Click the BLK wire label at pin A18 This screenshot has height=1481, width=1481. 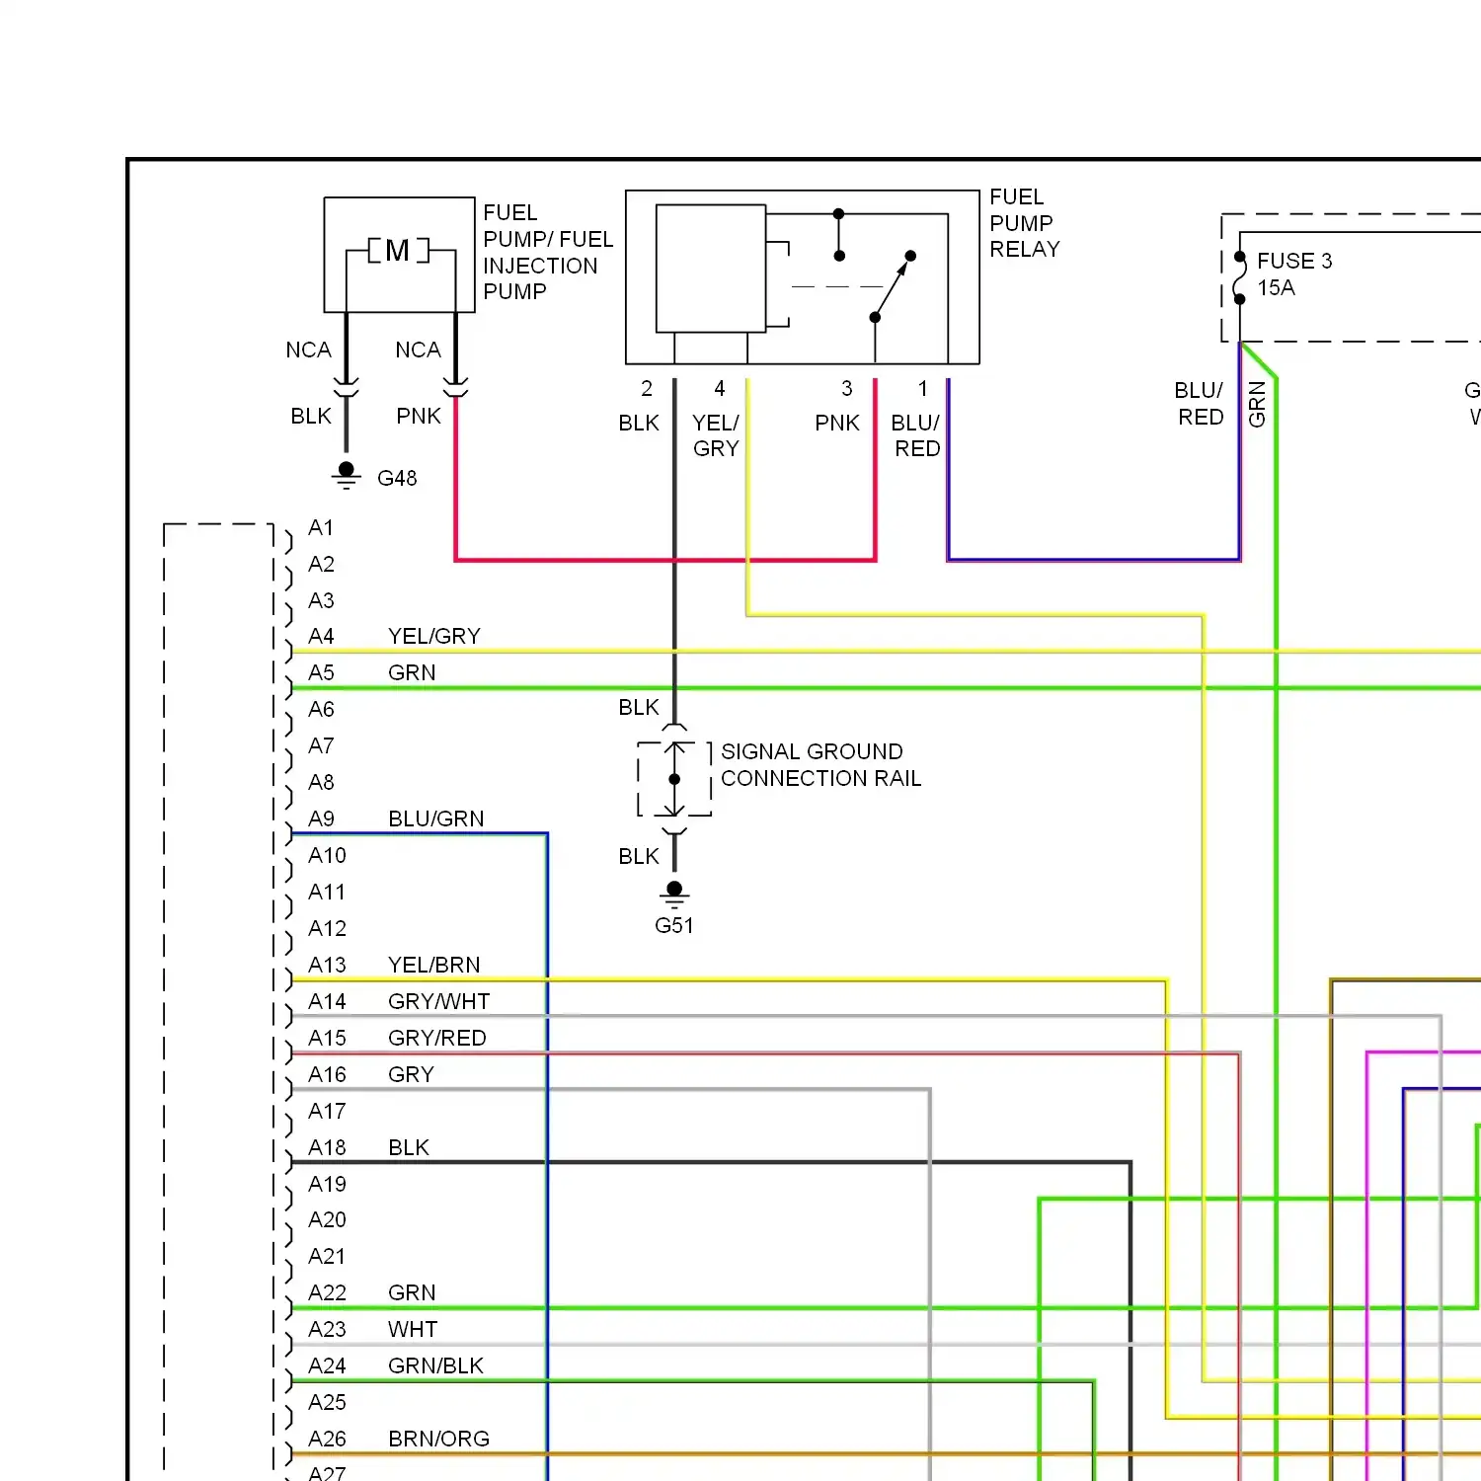pos(409,1147)
